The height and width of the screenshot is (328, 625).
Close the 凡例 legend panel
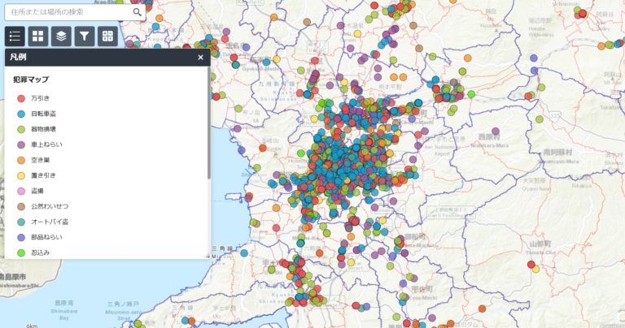pyautogui.click(x=200, y=58)
